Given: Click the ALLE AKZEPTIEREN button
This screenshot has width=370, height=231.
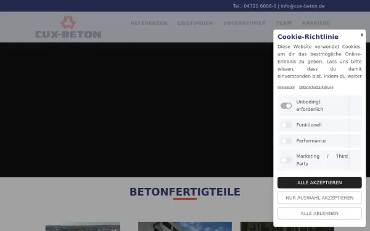Looking at the screenshot, I should (319, 183).
